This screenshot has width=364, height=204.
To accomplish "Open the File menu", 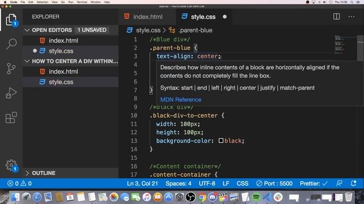I will (x=23, y=2).
